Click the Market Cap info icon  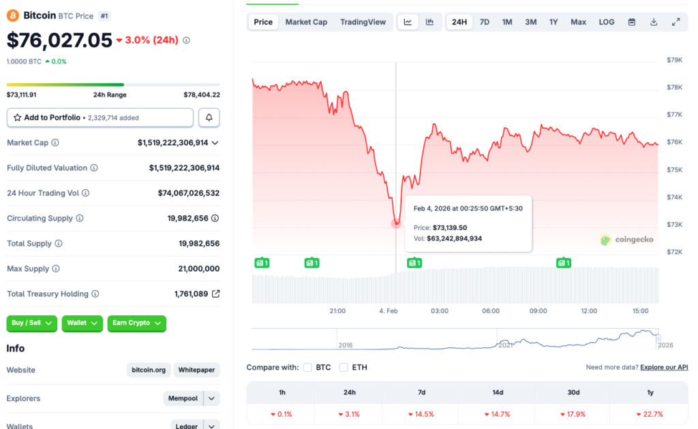pos(56,142)
